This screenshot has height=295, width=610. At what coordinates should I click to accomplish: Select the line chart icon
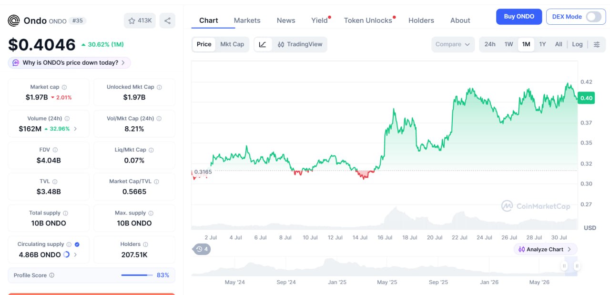(x=263, y=44)
